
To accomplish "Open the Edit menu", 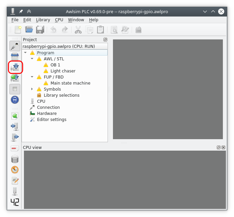I will 27,20.
